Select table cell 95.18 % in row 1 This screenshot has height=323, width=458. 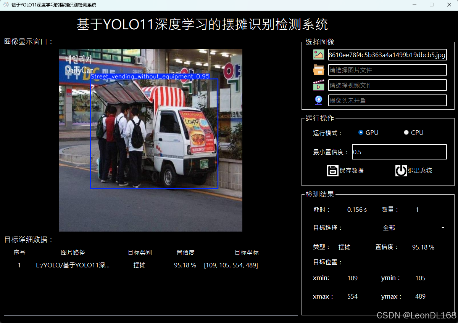click(185, 265)
